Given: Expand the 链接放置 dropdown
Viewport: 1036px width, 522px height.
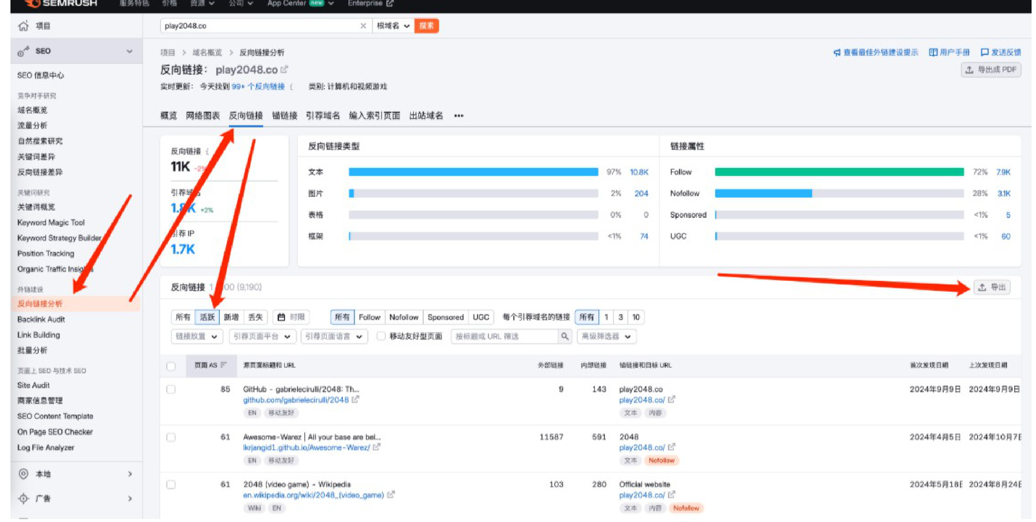Looking at the screenshot, I should pos(196,336).
